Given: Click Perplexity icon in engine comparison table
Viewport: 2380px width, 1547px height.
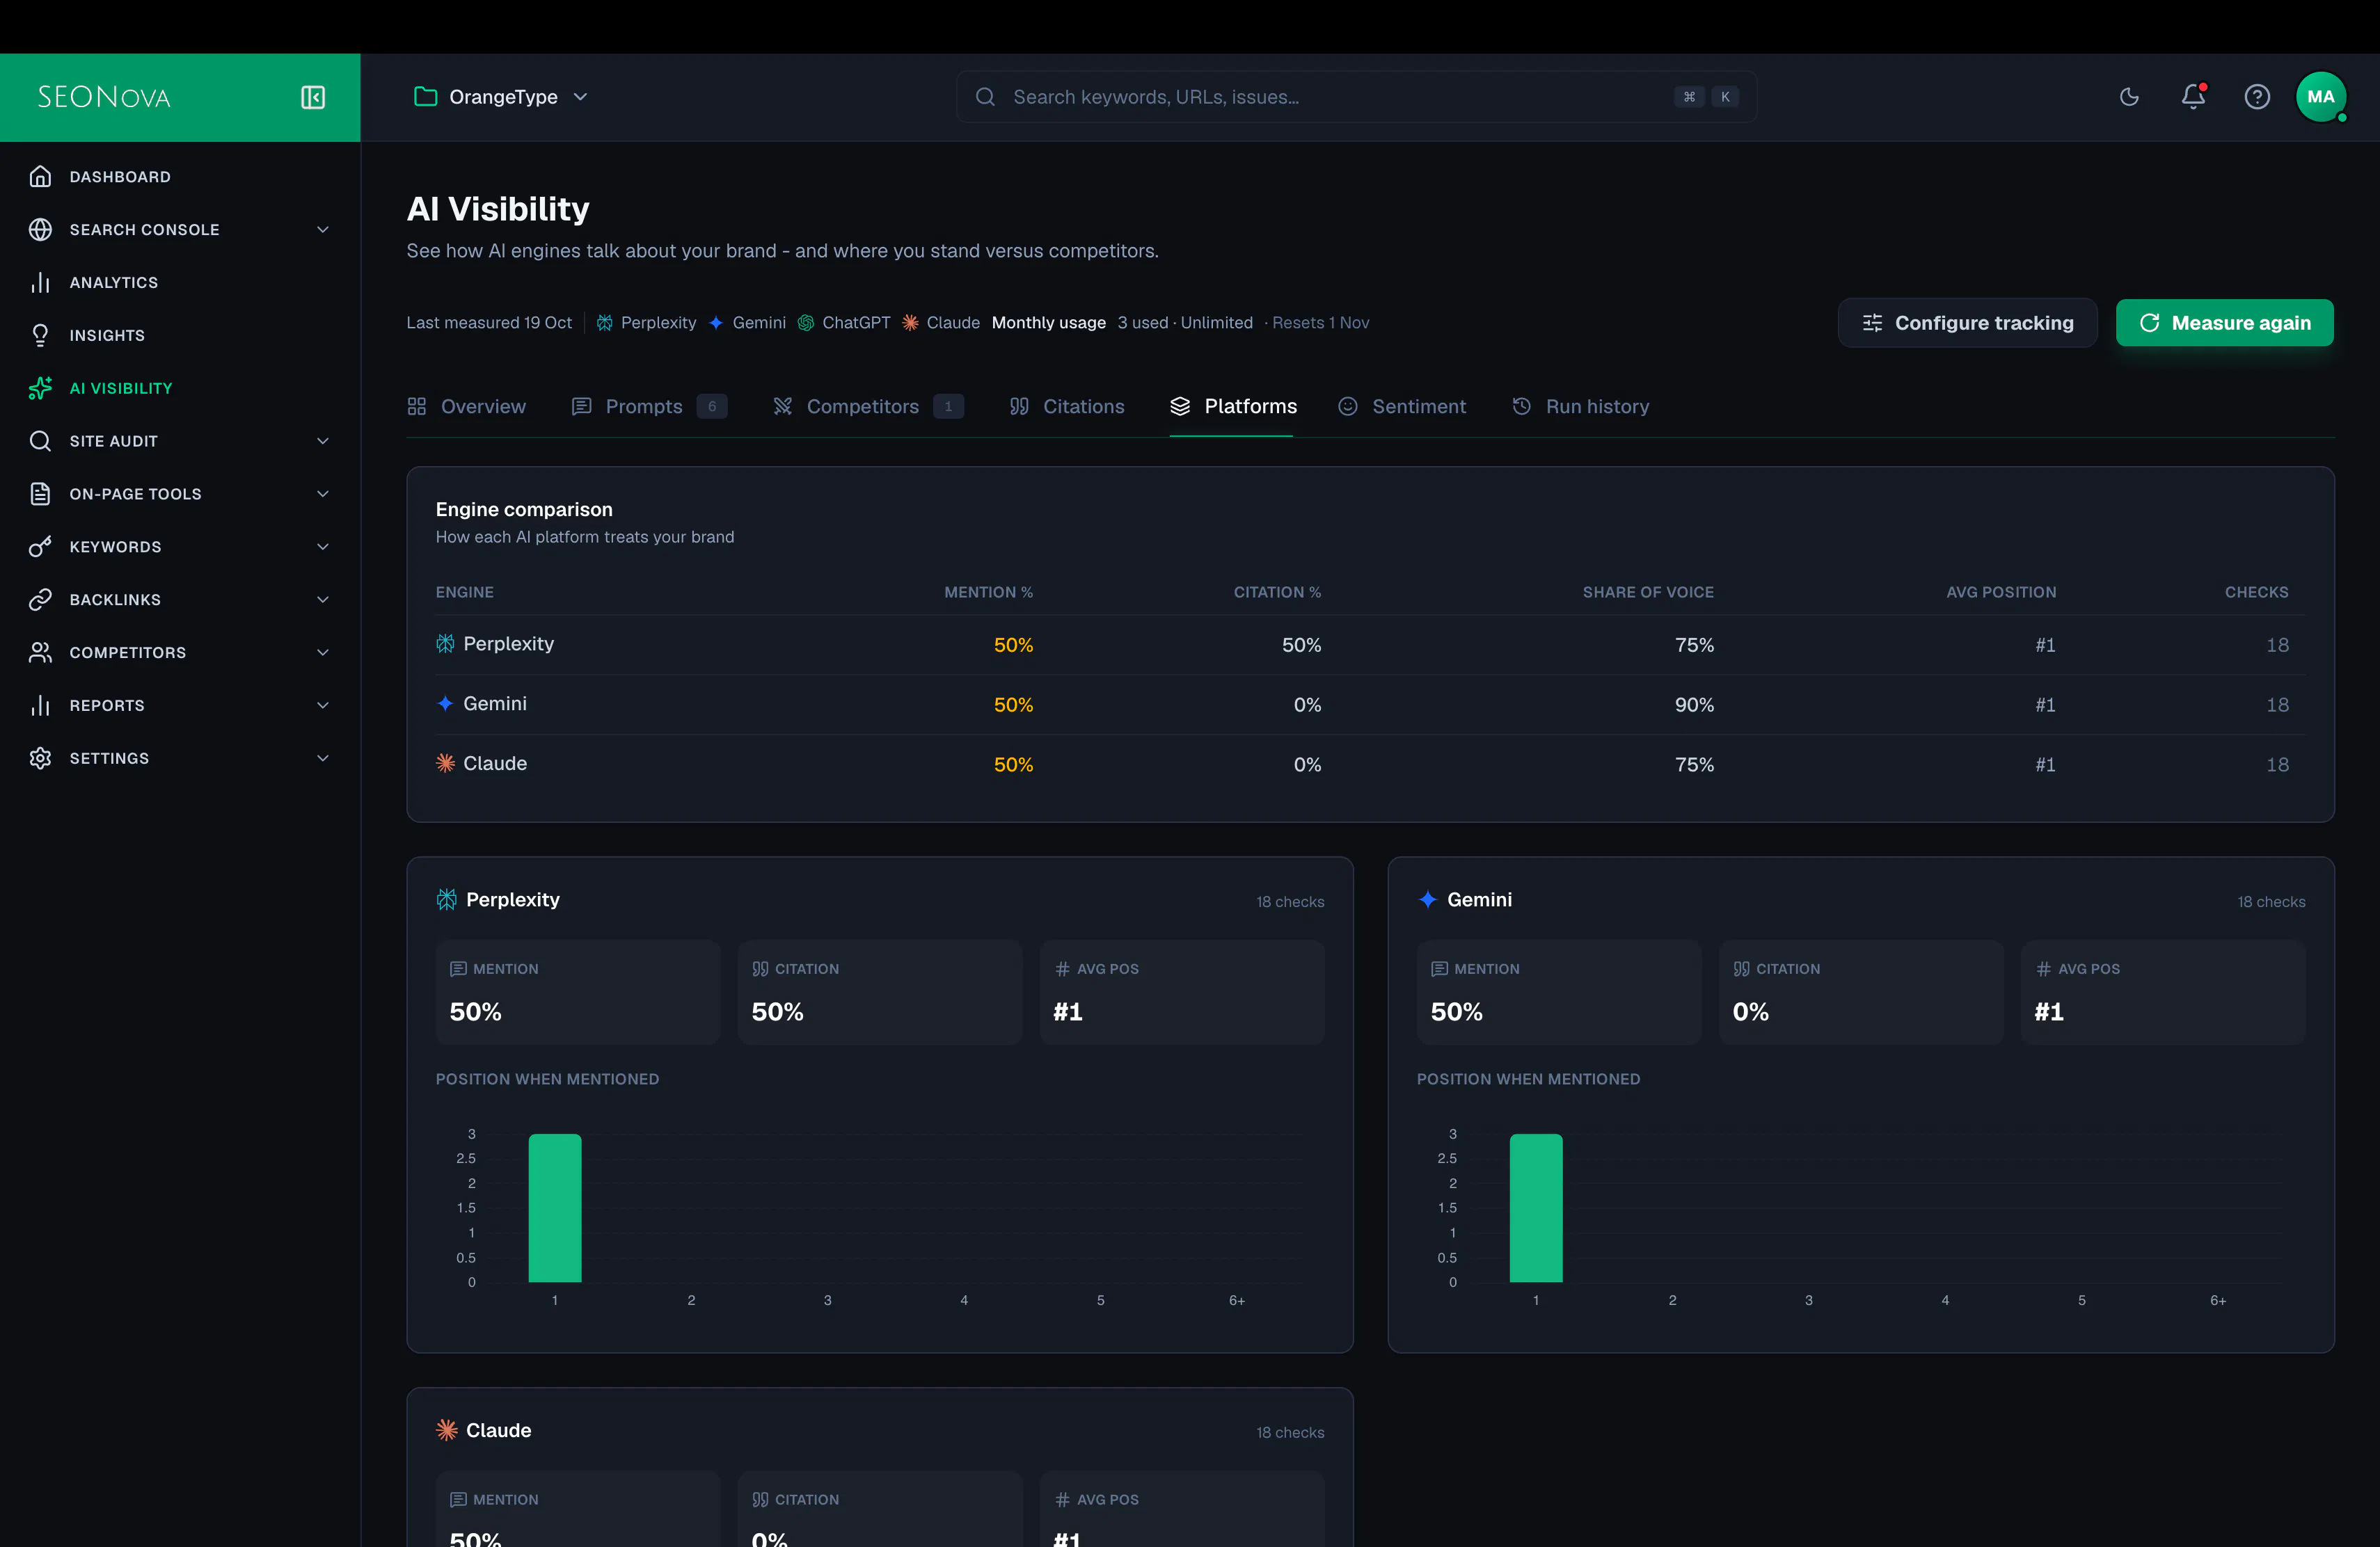Looking at the screenshot, I should point(445,643).
